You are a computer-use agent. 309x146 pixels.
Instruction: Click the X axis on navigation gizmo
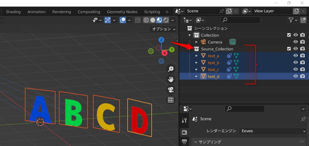click(x=164, y=53)
